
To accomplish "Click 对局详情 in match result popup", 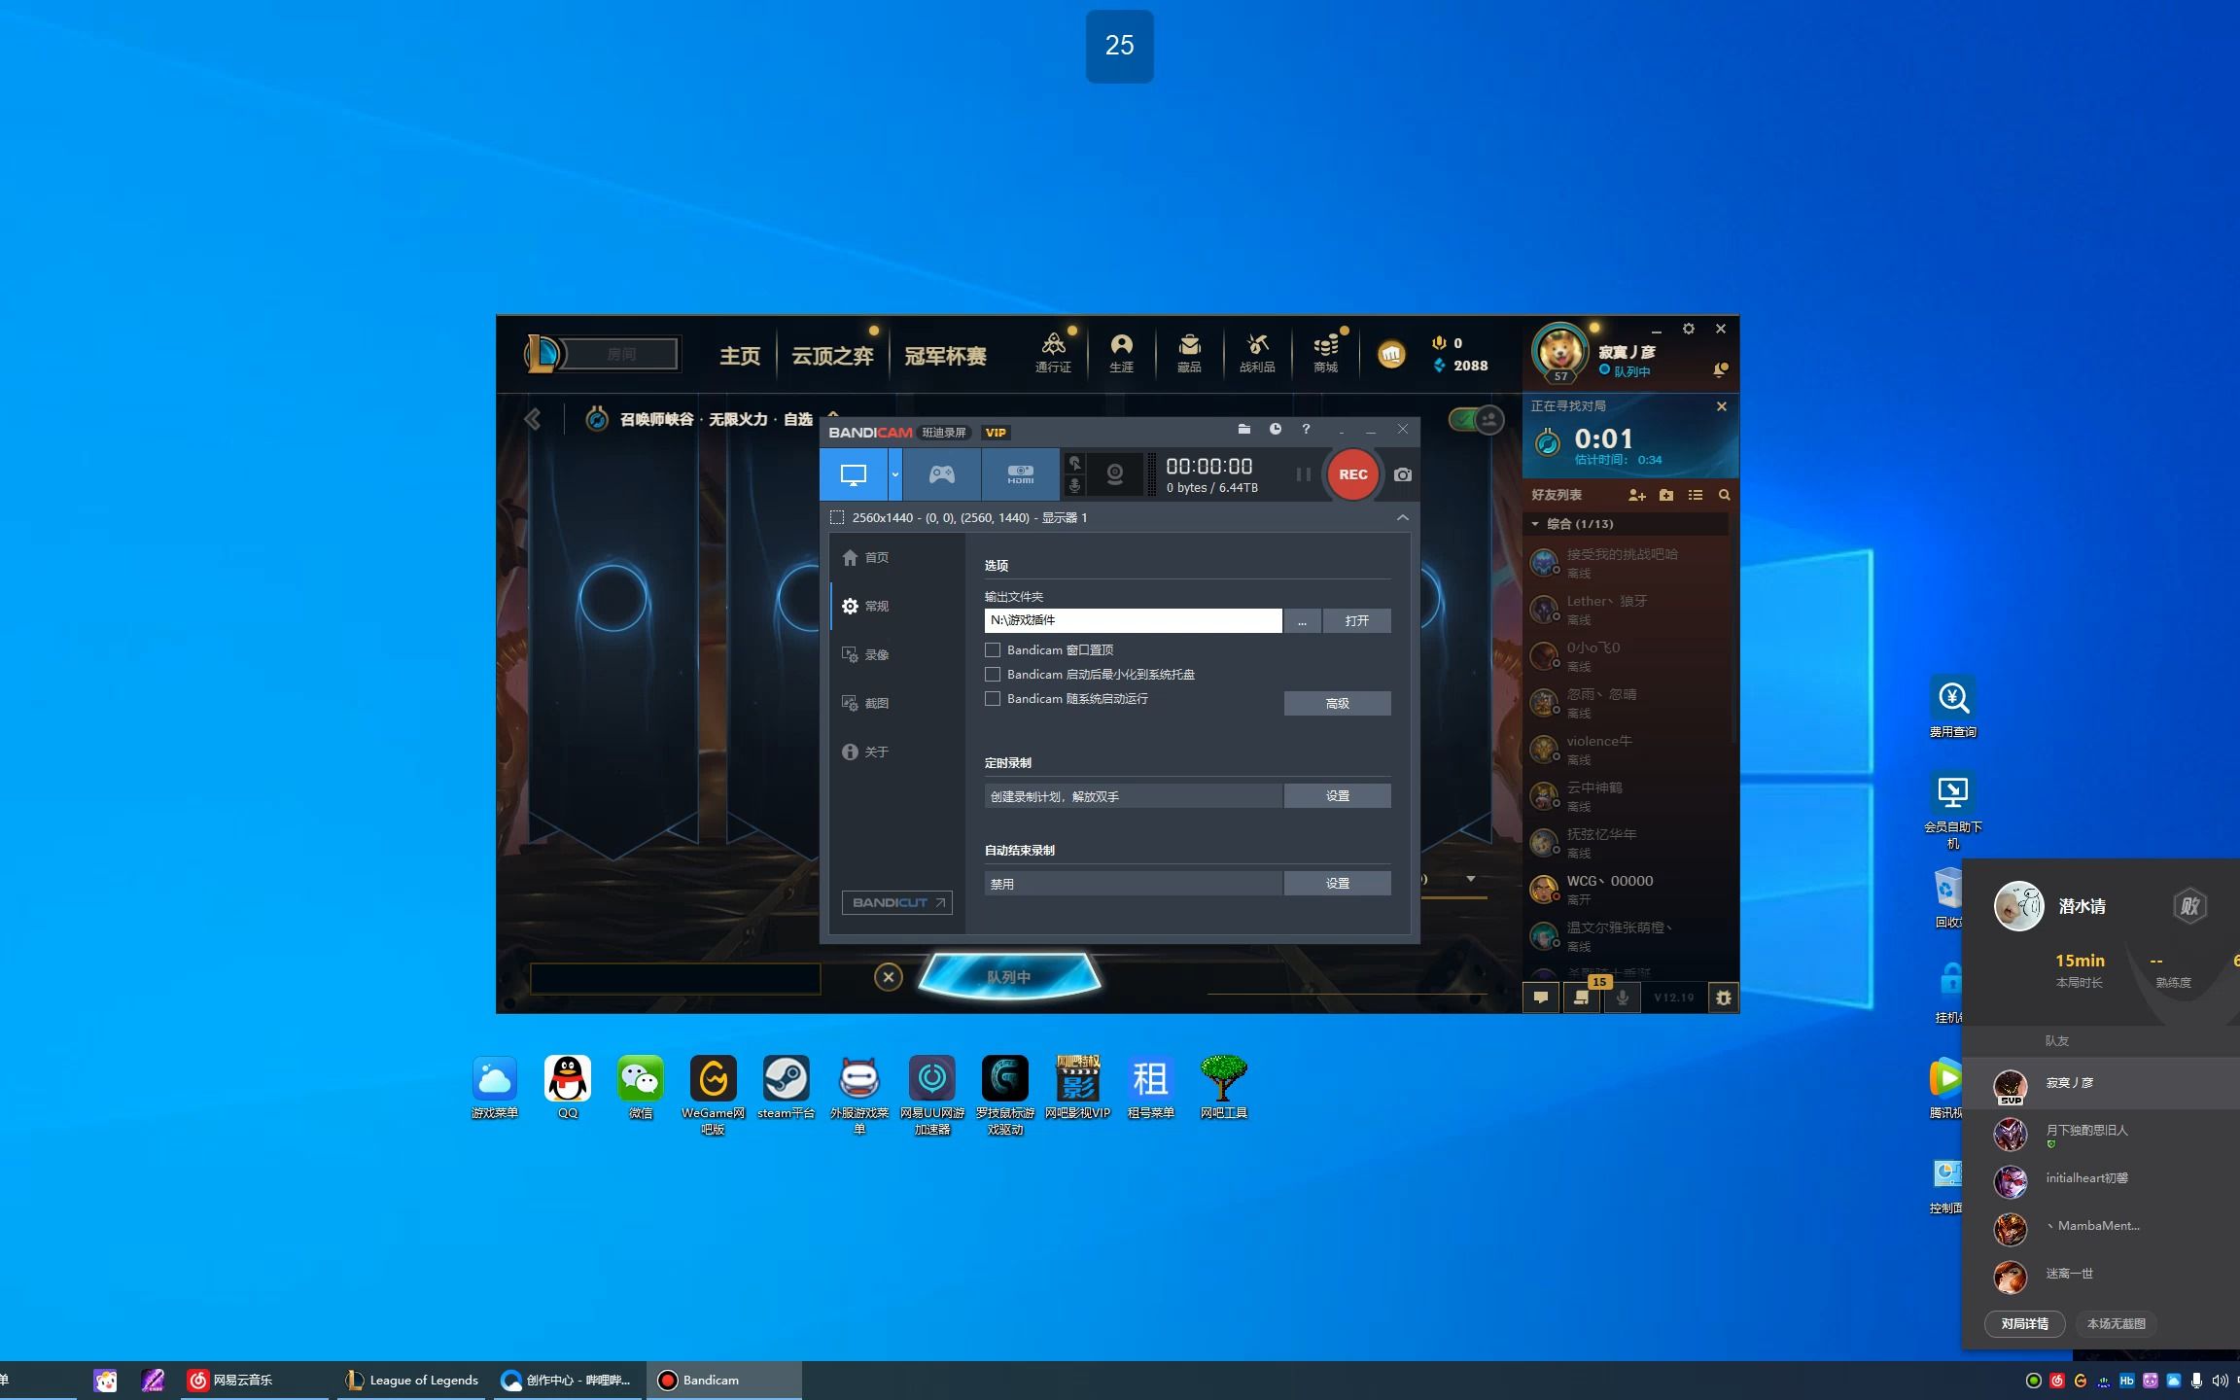I will 2024,1323.
